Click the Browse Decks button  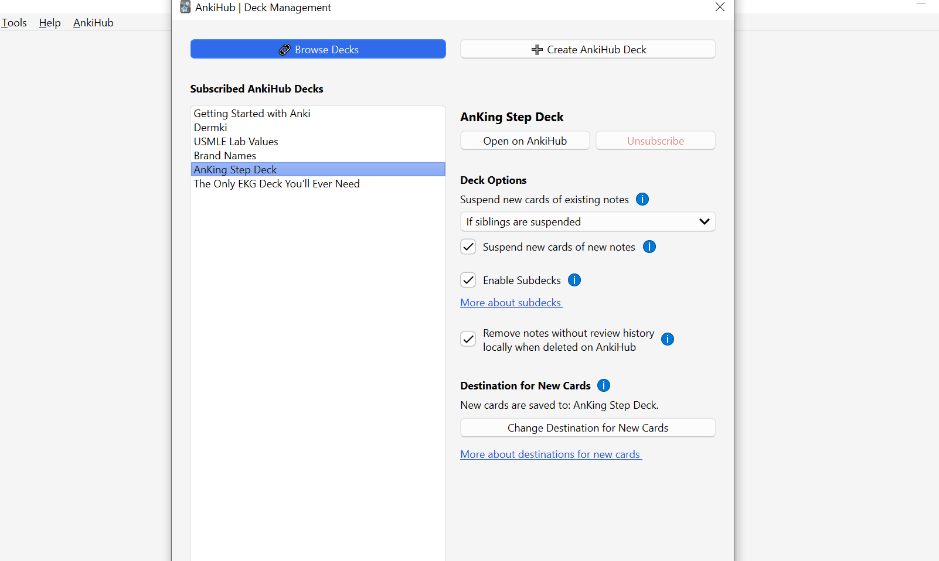[318, 49]
